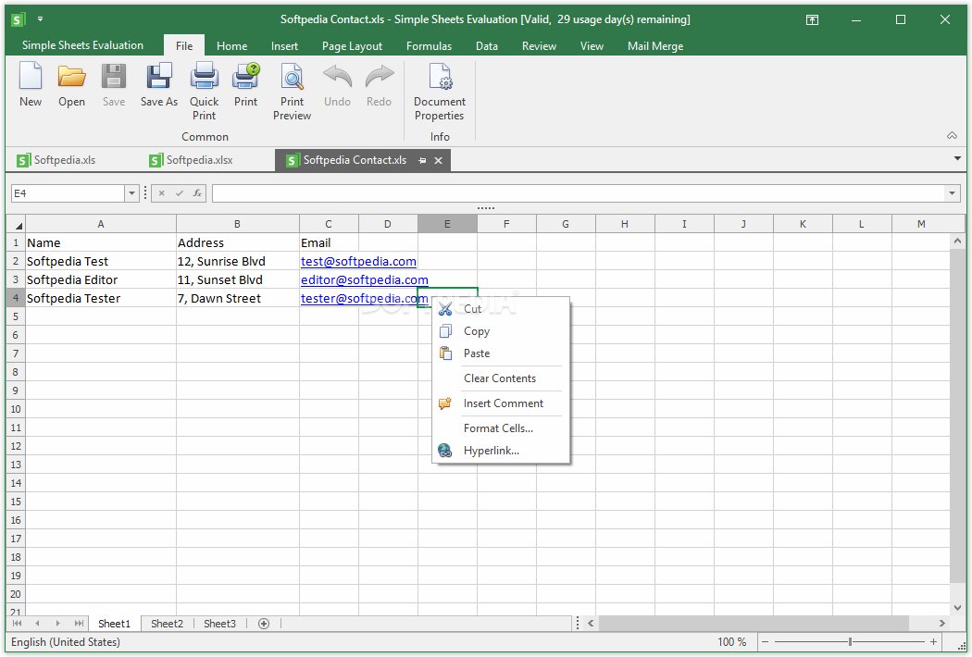Open the test@softpedia.com email link
The height and width of the screenshot is (657, 972).
358,262
